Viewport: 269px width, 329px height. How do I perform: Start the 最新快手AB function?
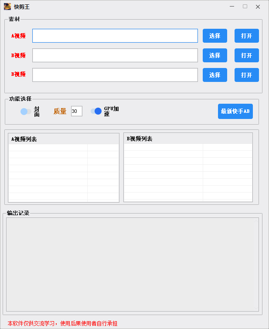tap(235, 111)
